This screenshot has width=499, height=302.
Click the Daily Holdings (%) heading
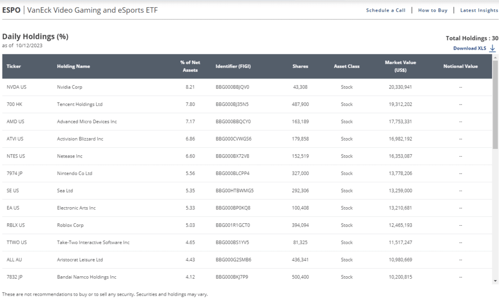point(35,36)
